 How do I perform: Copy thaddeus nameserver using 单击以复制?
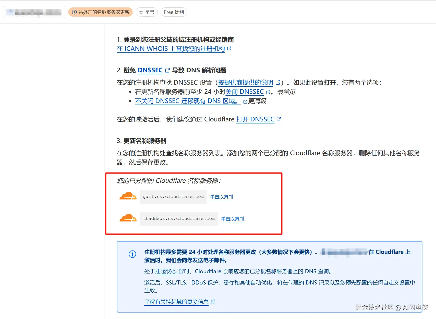[232, 219]
